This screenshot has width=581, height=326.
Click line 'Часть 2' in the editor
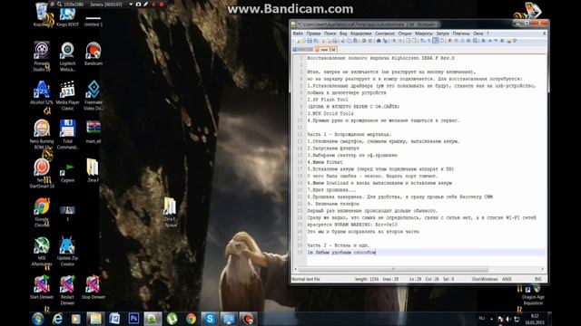[339, 245]
